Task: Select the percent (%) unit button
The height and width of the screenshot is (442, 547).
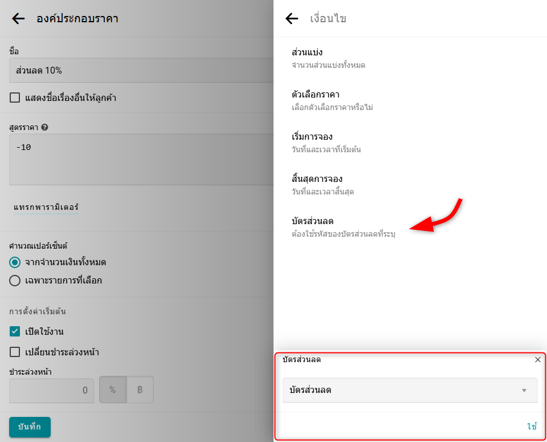Action: click(112, 390)
